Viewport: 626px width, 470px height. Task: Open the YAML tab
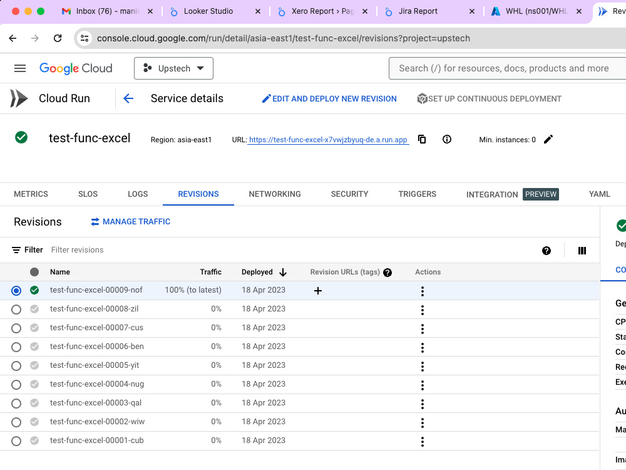click(599, 194)
